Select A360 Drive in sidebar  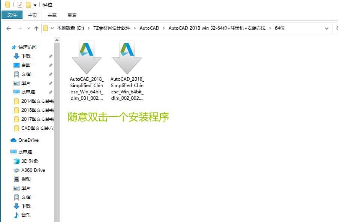[x=33, y=170]
